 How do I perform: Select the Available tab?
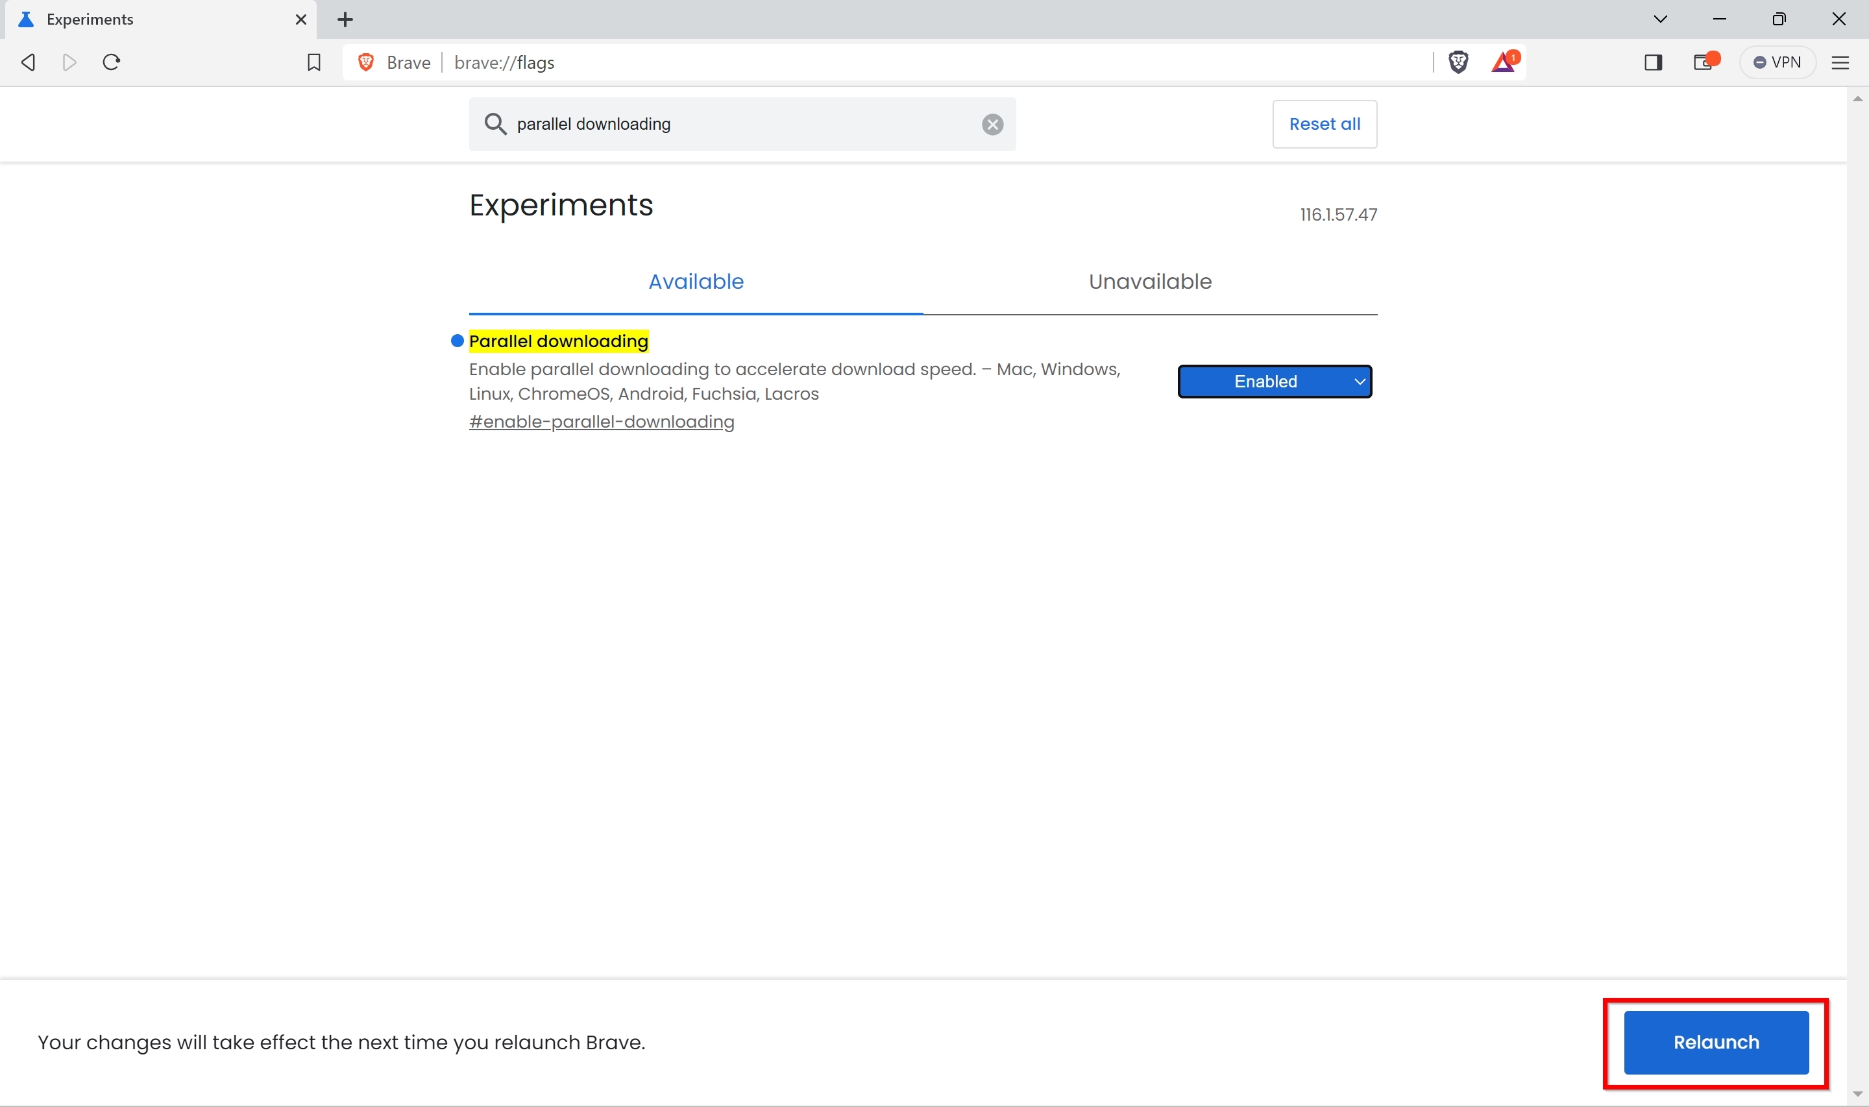coord(695,282)
